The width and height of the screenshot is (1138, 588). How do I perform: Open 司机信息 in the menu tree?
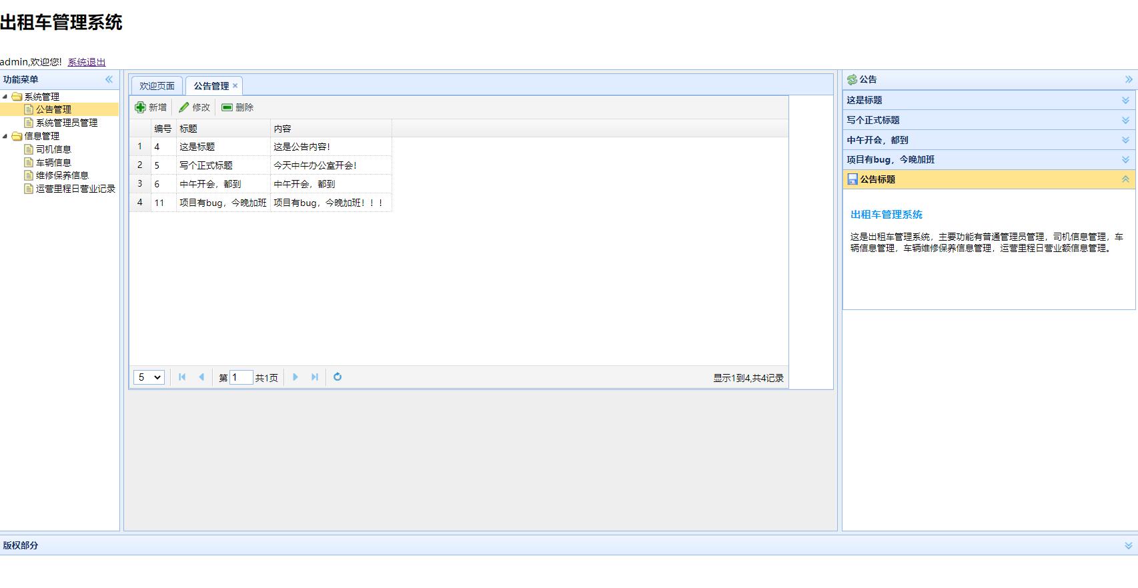pos(53,149)
